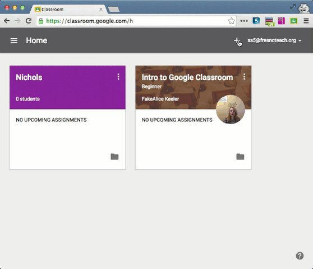Open the hamburger main menu beside Home
This screenshot has height=269, width=313.
click(x=14, y=40)
